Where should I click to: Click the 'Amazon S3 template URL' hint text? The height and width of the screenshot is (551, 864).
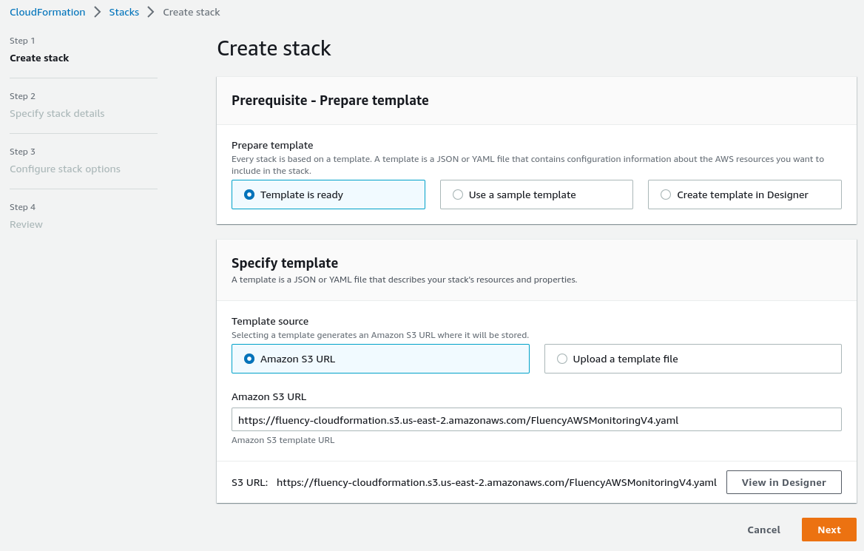pyautogui.click(x=283, y=440)
